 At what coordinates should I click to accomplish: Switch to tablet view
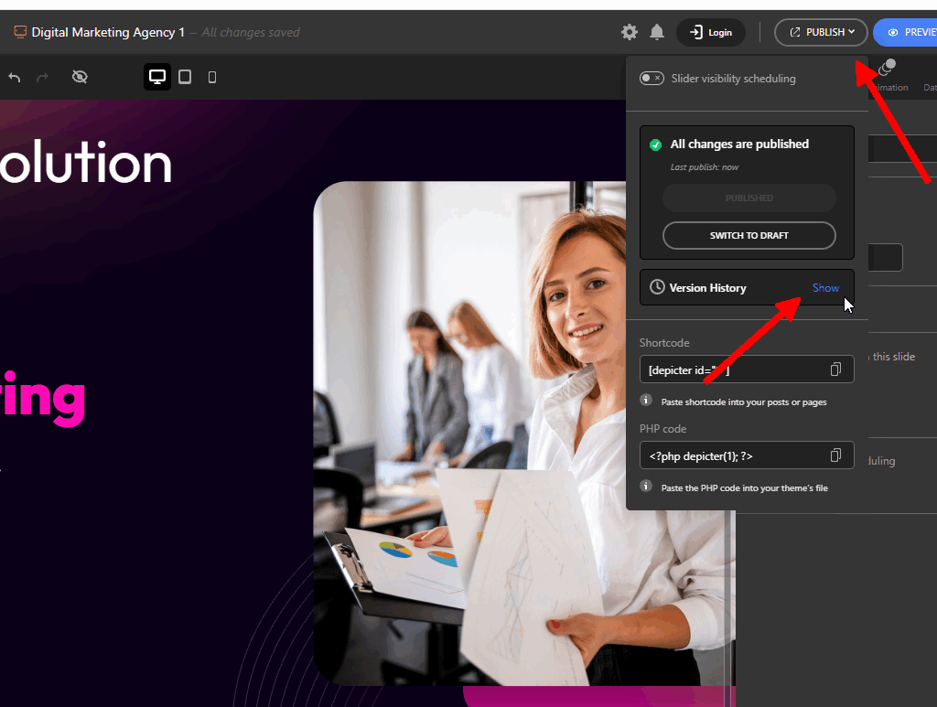coord(185,77)
